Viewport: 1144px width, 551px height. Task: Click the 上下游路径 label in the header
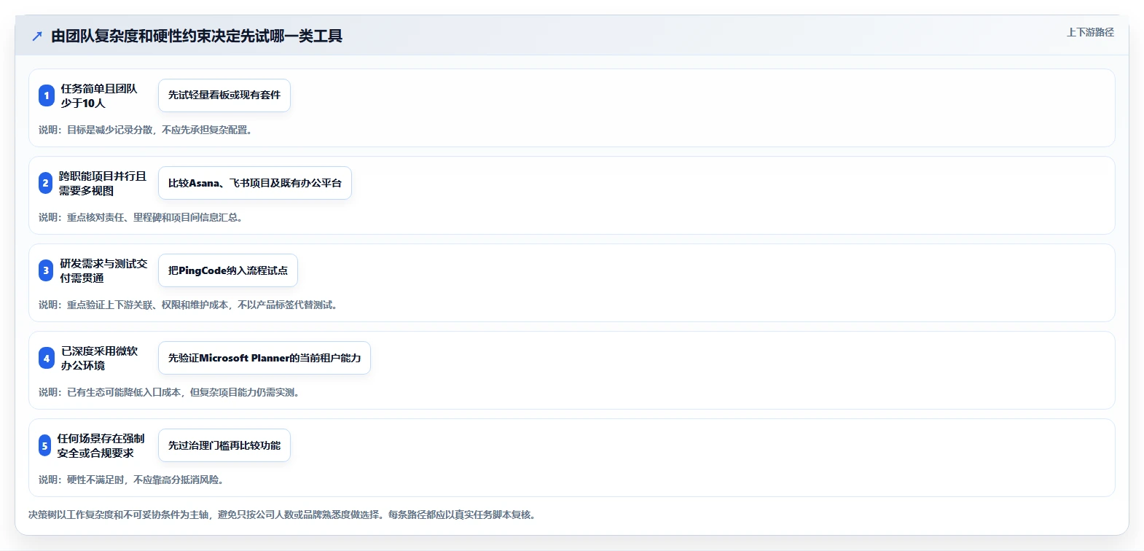click(x=1090, y=32)
